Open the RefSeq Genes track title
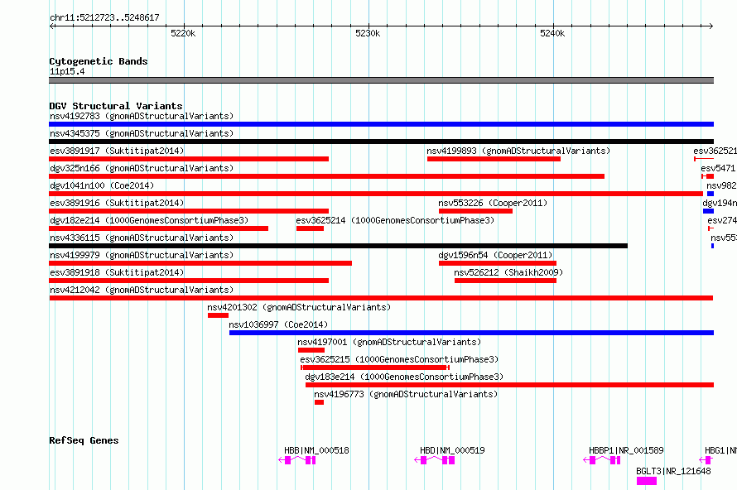Image resolution: width=737 pixels, height=490 pixels. pyautogui.click(x=84, y=440)
